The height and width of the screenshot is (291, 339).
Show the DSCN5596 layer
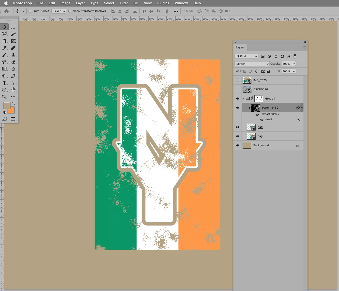237,89
